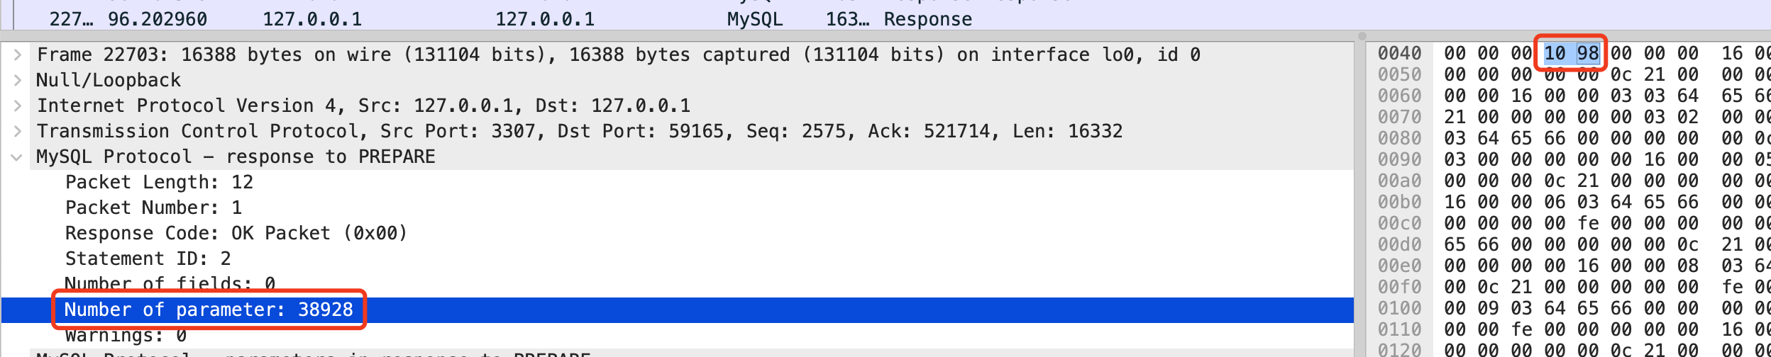Click highlighted hex bytes 10 98
Screen dimensions: 1771x357
(x=1571, y=53)
